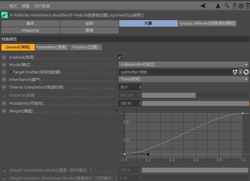This screenshot has width=250, height=181.
Task: Toggle the animation dot for Enabled[启用]
Action: (4, 57)
